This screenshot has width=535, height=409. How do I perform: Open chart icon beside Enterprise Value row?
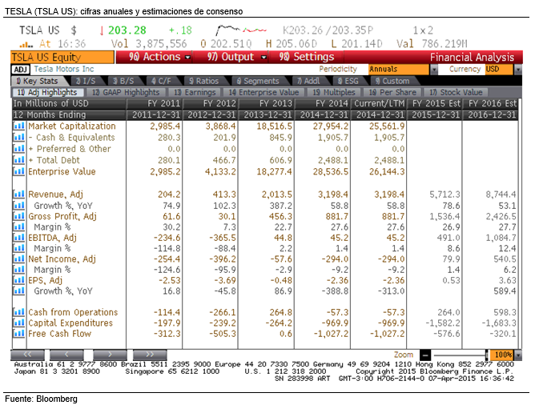click(x=18, y=171)
